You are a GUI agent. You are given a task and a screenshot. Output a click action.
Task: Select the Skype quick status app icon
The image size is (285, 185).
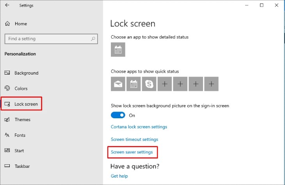(149, 84)
